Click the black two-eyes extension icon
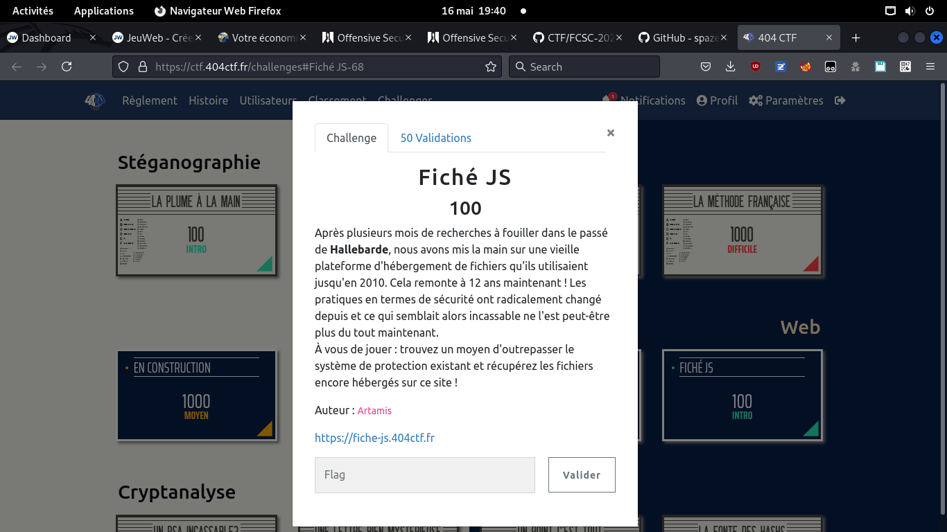 [831, 66]
